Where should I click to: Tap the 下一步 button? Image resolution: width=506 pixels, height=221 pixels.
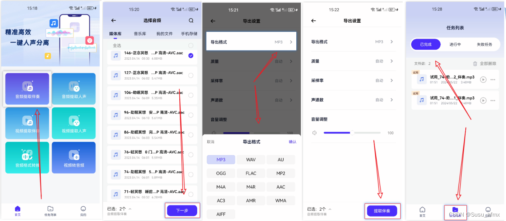coord(182,211)
